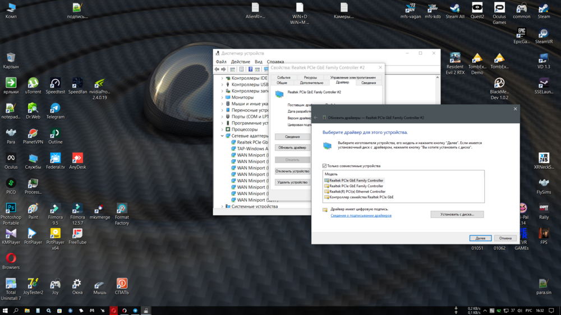The height and width of the screenshot is (315, 561).
Task: Uncheck 'Только совместимые устройства' checkbox
Action: tap(325, 166)
